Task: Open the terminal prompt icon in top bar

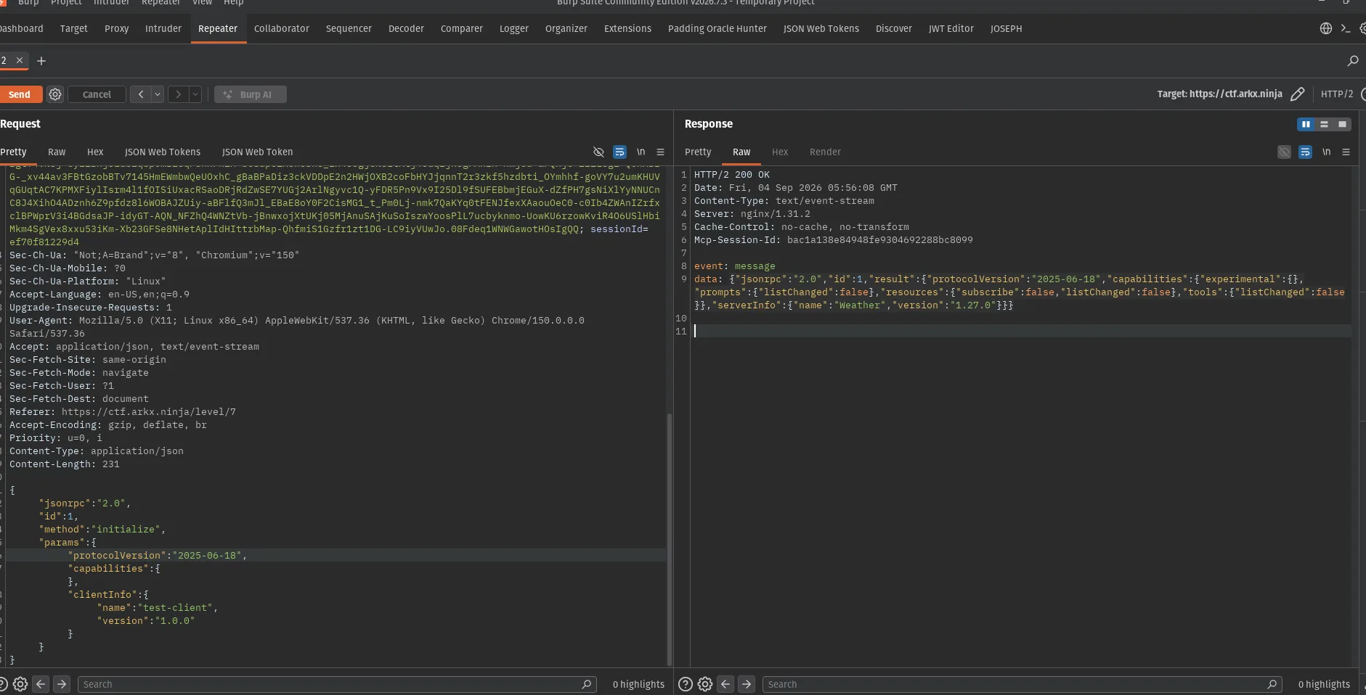Action: 1345,28
